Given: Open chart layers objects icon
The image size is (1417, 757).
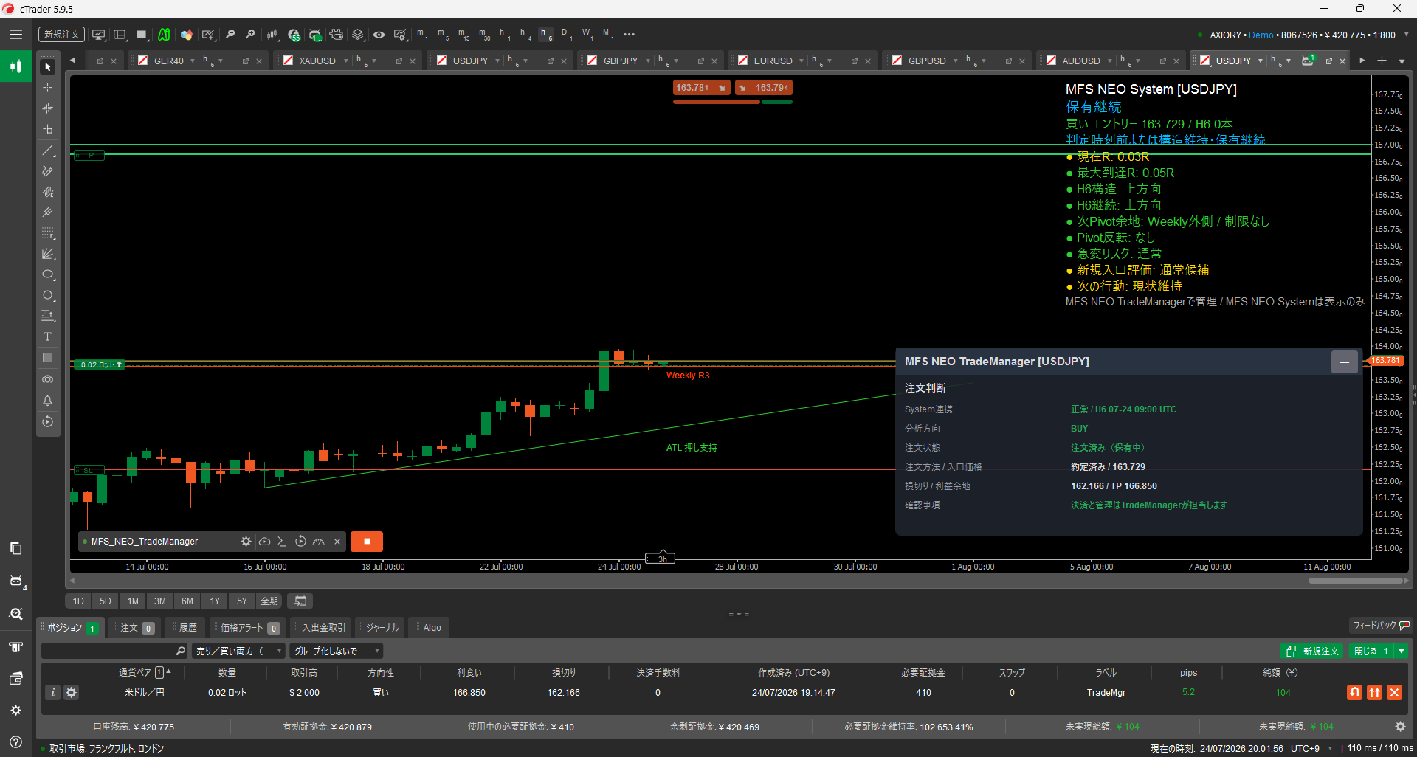Looking at the screenshot, I should 358,35.
